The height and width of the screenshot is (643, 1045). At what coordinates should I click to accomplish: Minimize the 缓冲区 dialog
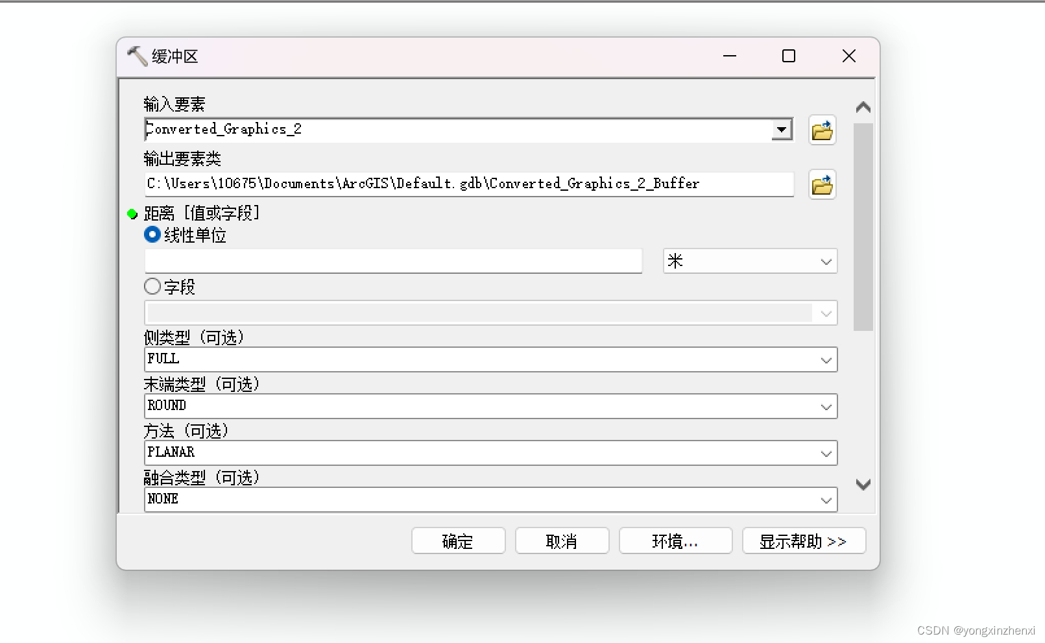click(730, 56)
